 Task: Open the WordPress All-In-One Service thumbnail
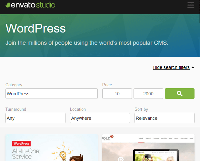coord(52,147)
